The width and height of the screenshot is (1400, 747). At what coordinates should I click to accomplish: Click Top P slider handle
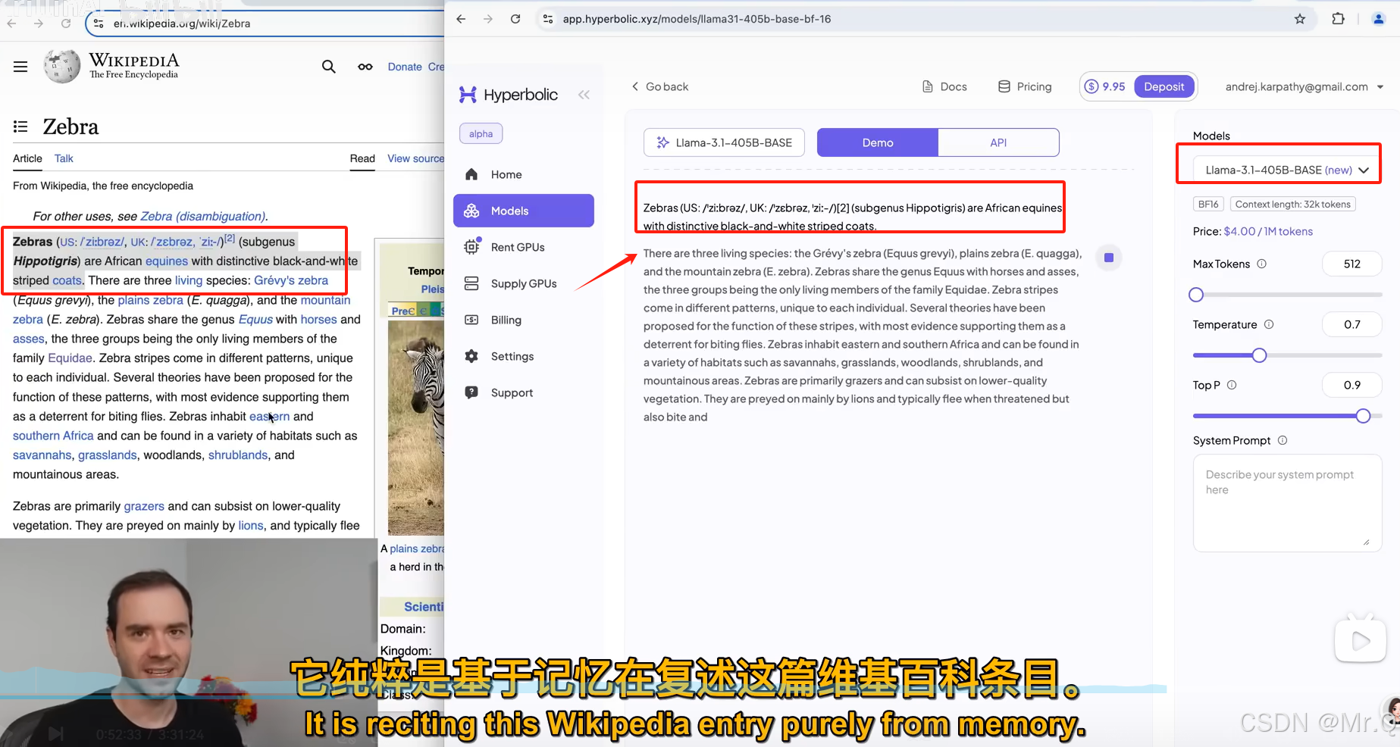1363,415
